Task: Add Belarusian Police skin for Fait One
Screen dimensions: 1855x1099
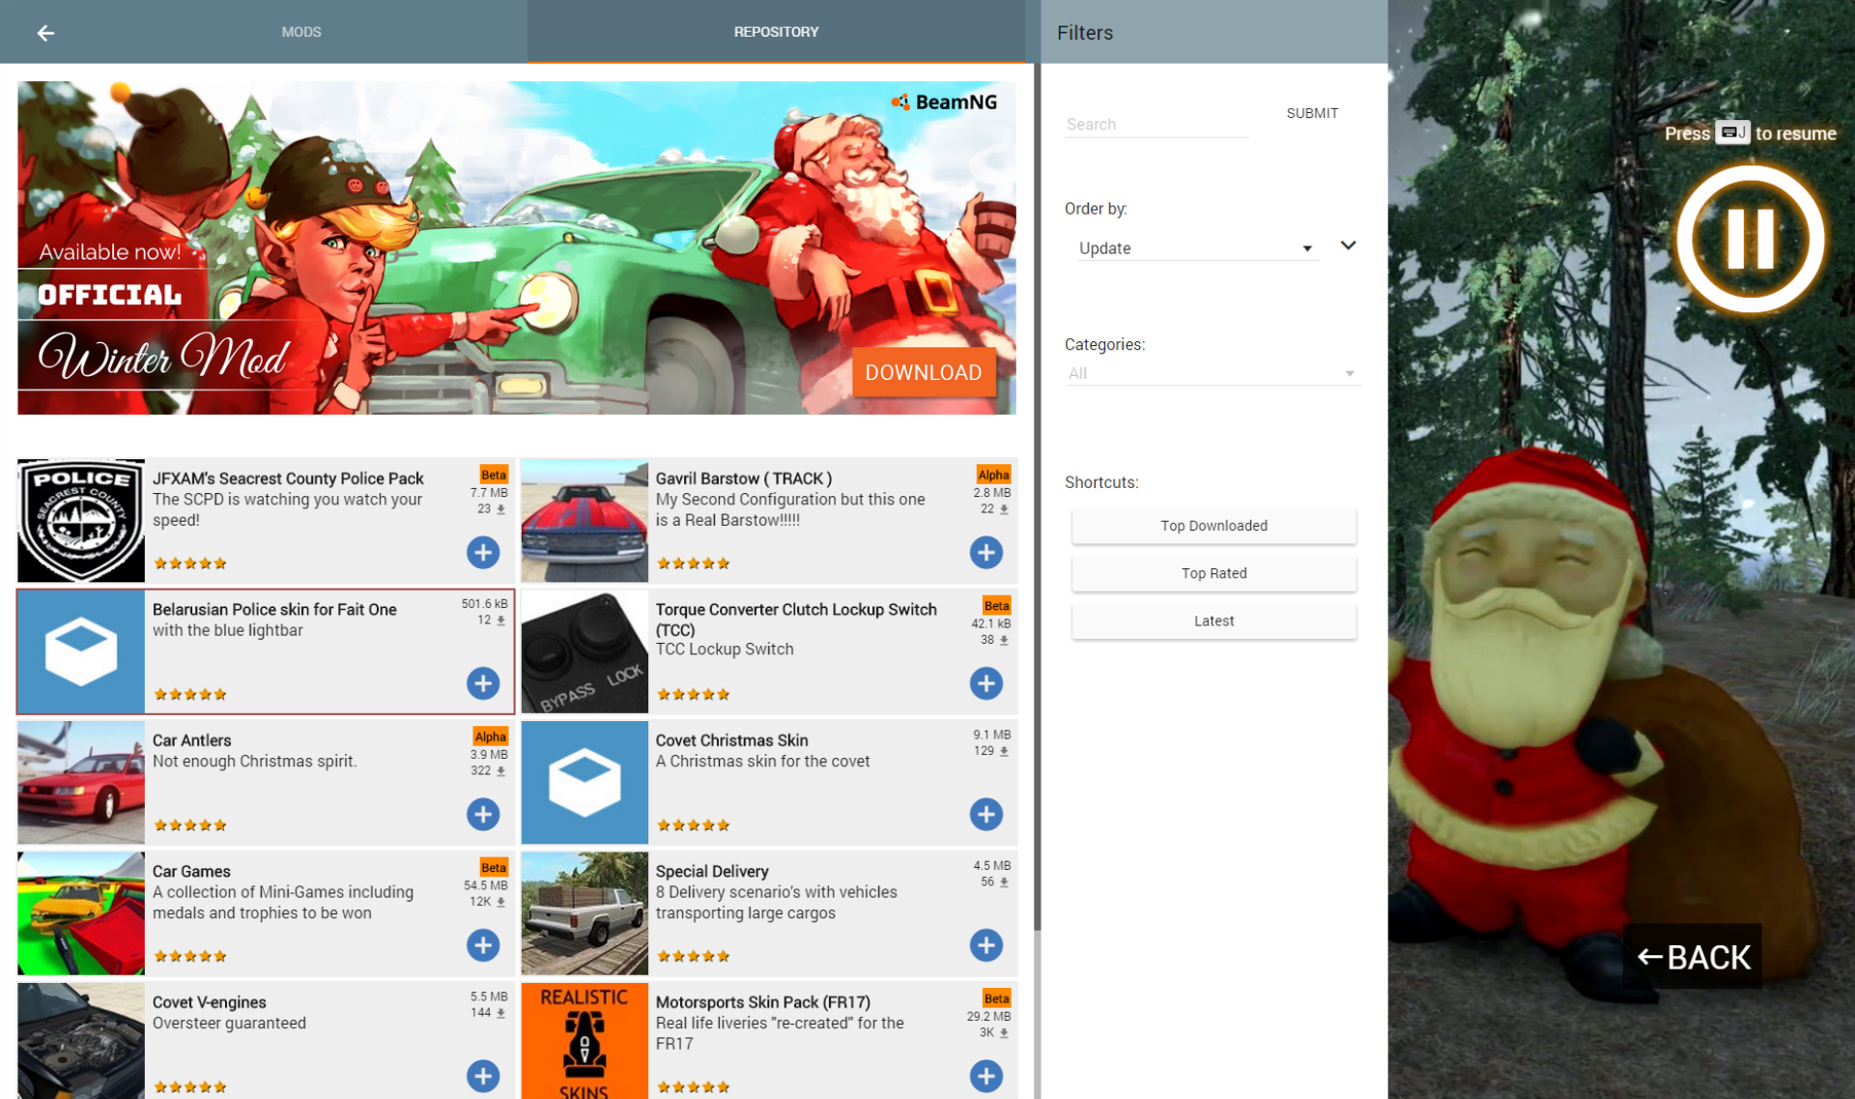Action: 483,683
